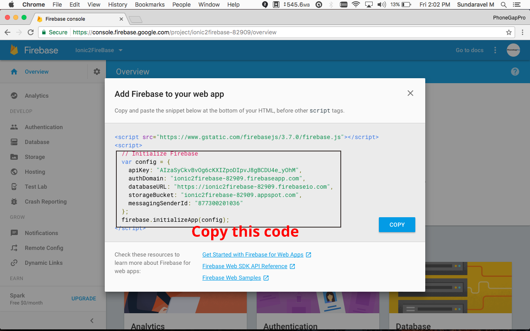Click the browser back arrow
The image size is (530, 331).
7,32
